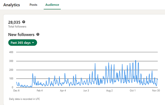Click the help icon next to New followers
Screen dimensions: 165x105
click(38, 34)
